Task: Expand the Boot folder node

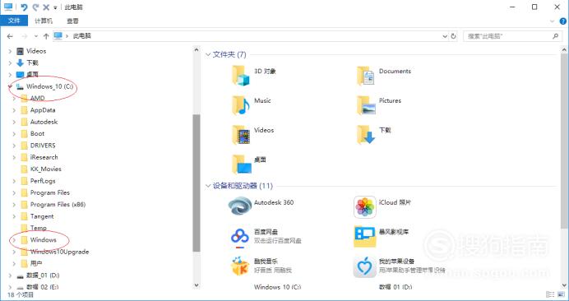Action: [14, 133]
